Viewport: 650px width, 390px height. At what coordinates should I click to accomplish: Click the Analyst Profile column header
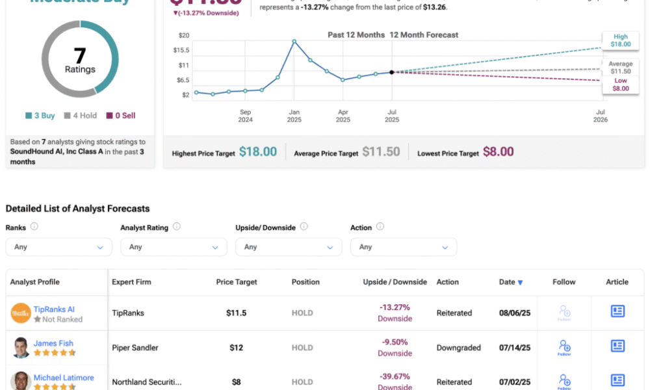click(35, 282)
